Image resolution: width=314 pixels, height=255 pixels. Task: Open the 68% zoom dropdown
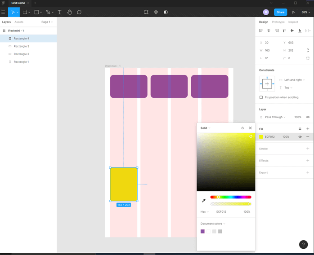point(305,12)
